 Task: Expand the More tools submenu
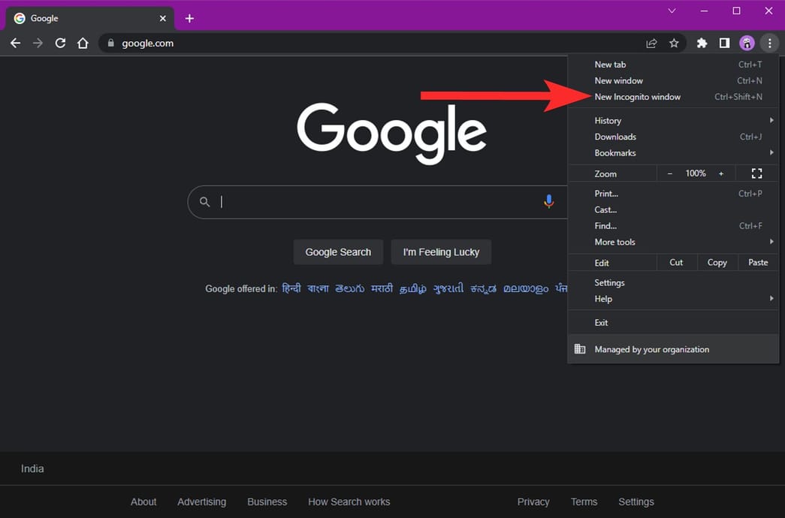[x=615, y=242]
